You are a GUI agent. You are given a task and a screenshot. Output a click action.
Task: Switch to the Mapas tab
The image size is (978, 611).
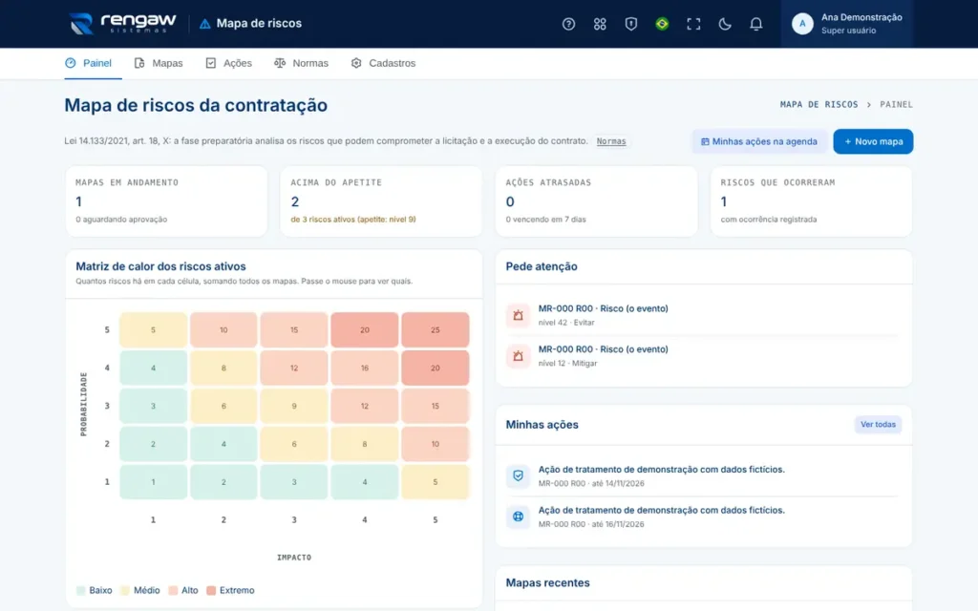coord(159,63)
